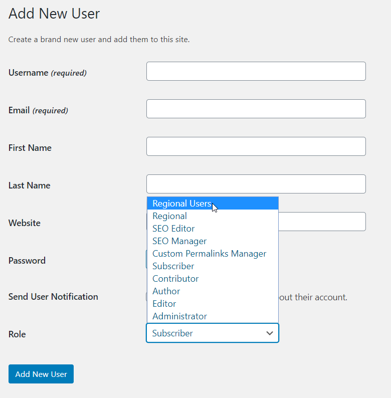Pick the Editor role option
The width and height of the screenshot is (391, 398).
(x=213, y=304)
